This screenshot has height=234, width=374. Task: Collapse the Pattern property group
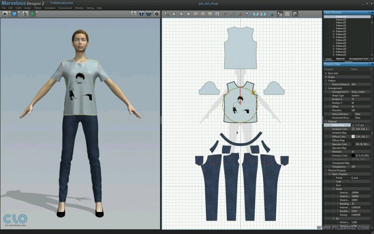click(x=326, y=81)
